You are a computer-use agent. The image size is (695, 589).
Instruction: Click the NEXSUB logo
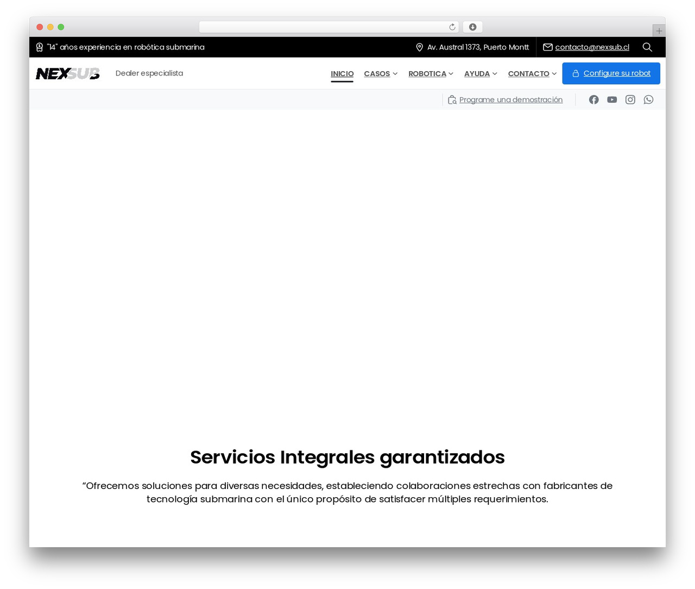[68, 73]
